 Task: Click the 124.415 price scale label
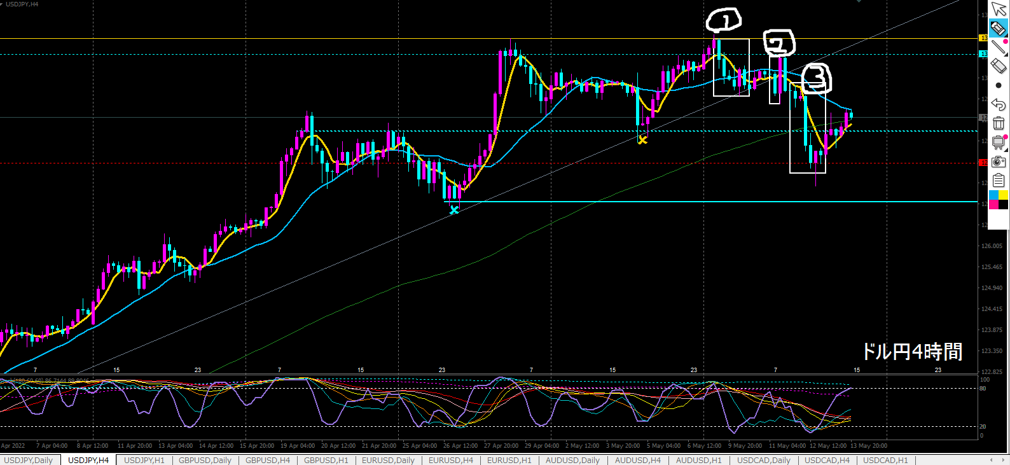coord(992,309)
